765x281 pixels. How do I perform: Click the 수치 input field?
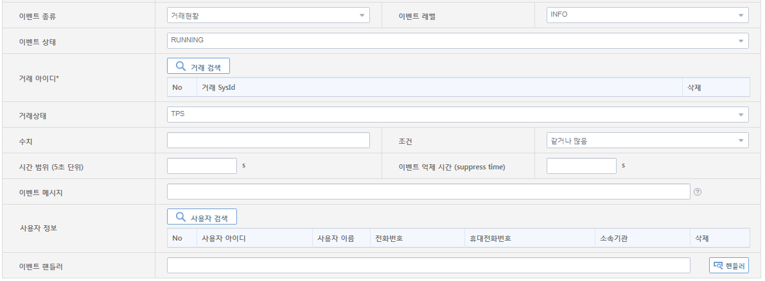coord(268,140)
